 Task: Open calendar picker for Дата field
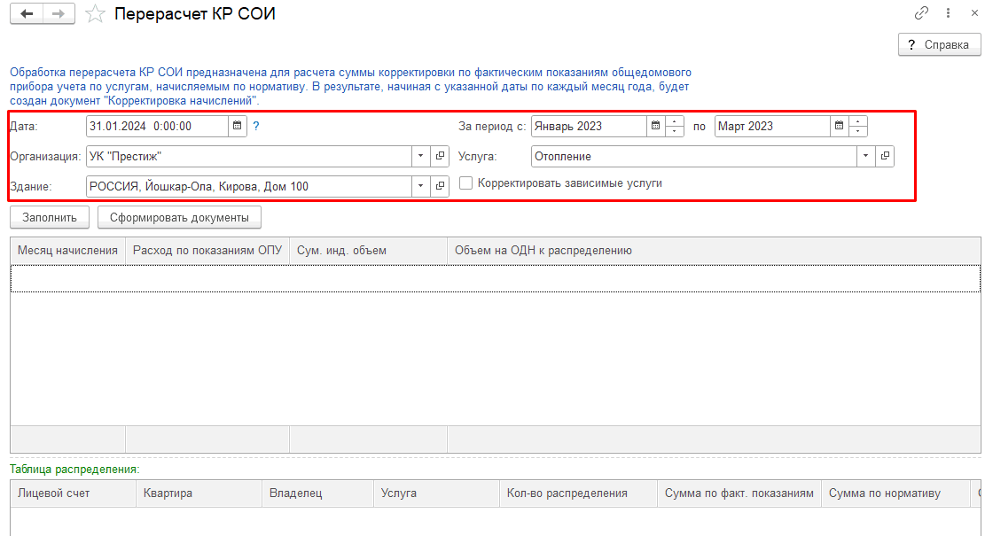(x=238, y=127)
